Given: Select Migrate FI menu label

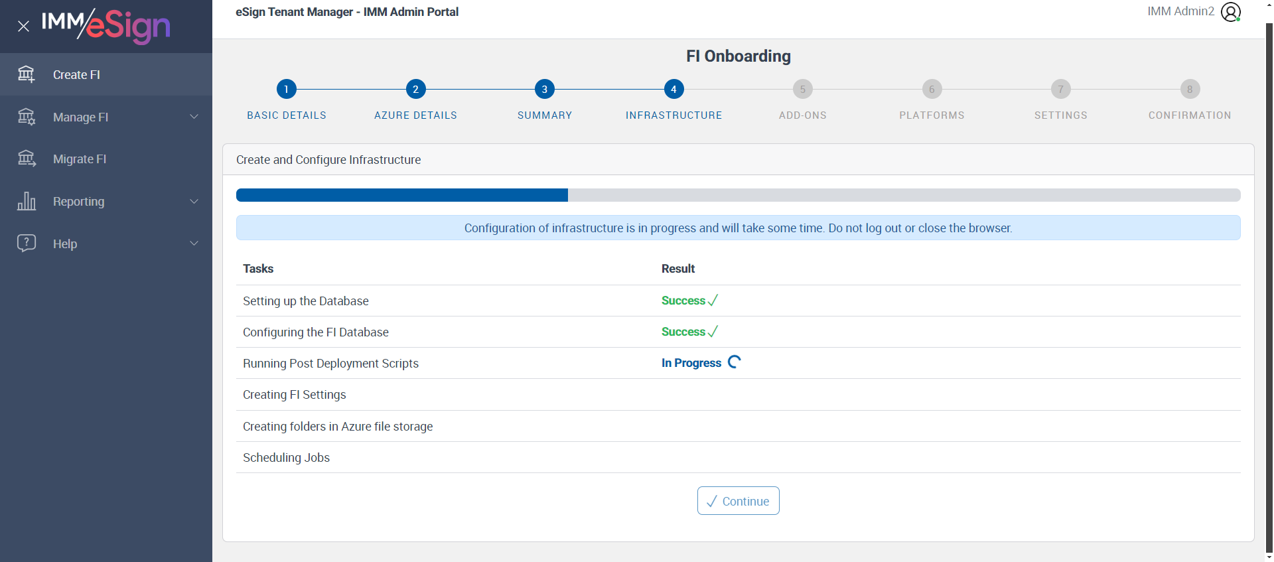Looking at the screenshot, I should click(x=80, y=159).
